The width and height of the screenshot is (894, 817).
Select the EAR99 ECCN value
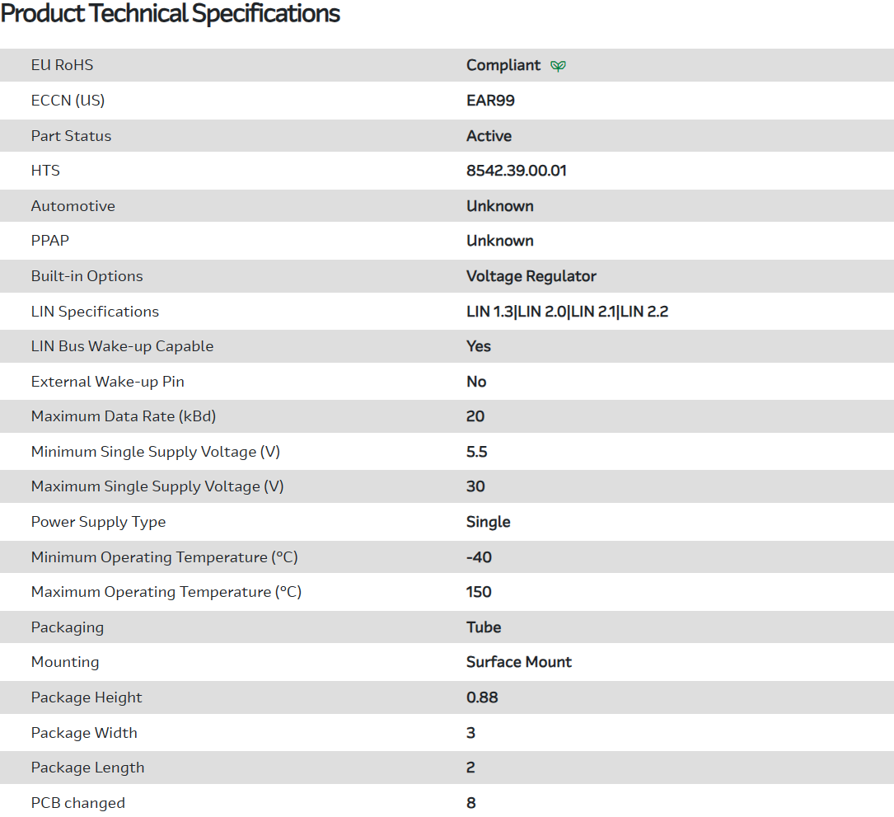pyautogui.click(x=490, y=101)
